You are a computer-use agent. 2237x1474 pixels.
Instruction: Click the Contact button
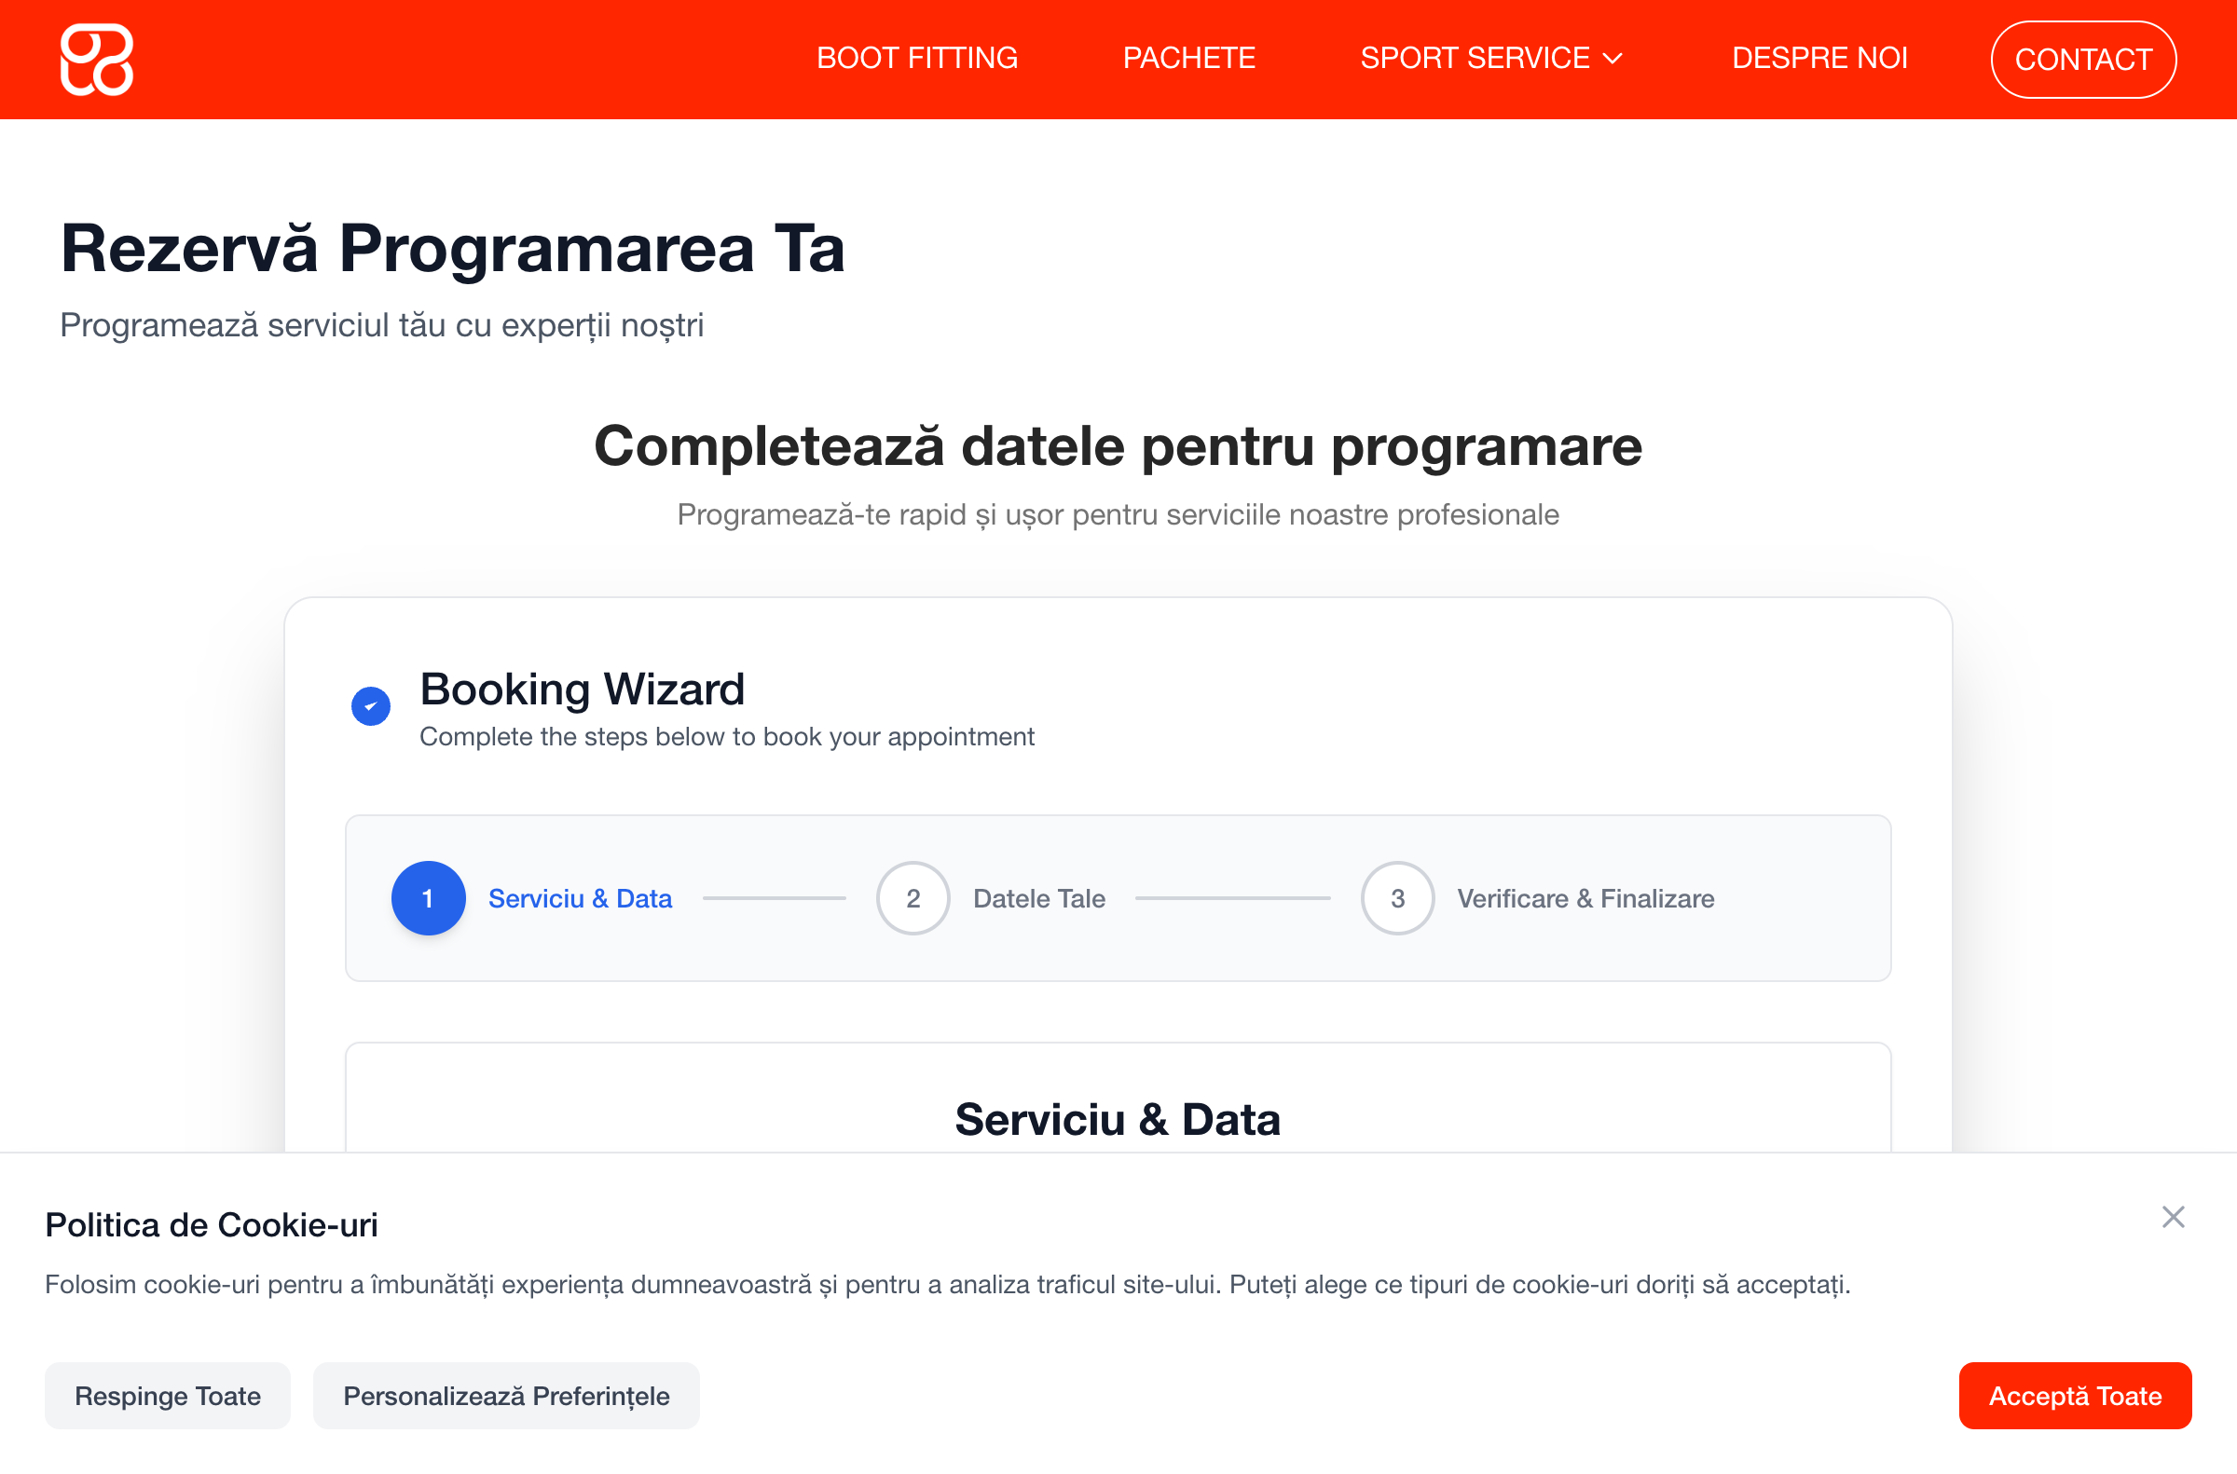[x=2082, y=60]
